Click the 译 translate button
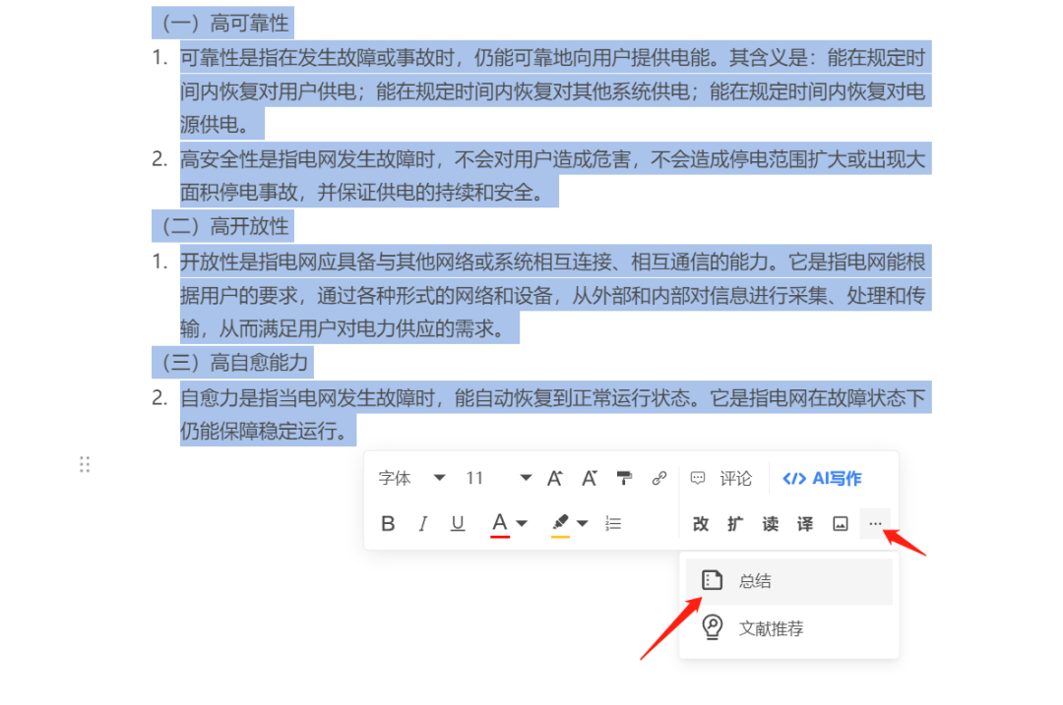 tap(805, 523)
